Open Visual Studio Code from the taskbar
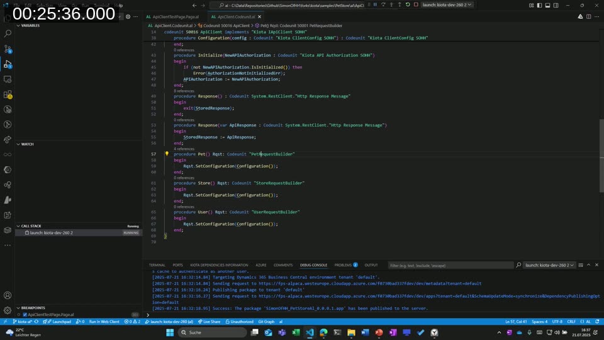The width and height of the screenshot is (604, 340). pyautogui.click(x=310, y=332)
